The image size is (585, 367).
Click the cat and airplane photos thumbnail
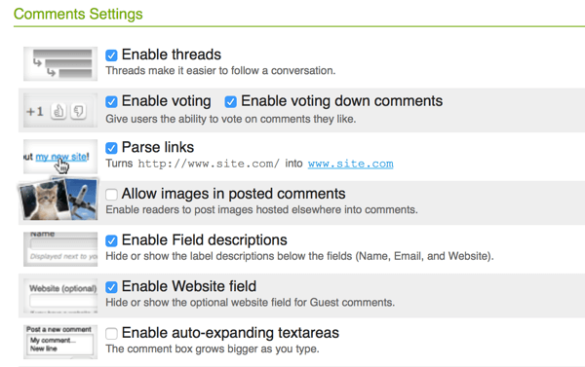pos(58,199)
